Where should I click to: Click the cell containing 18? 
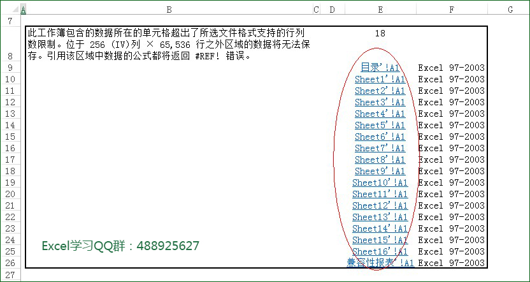click(x=380, y=45)
